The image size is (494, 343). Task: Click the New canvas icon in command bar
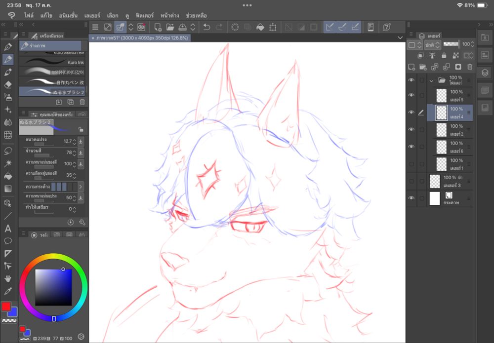(158, 27)
